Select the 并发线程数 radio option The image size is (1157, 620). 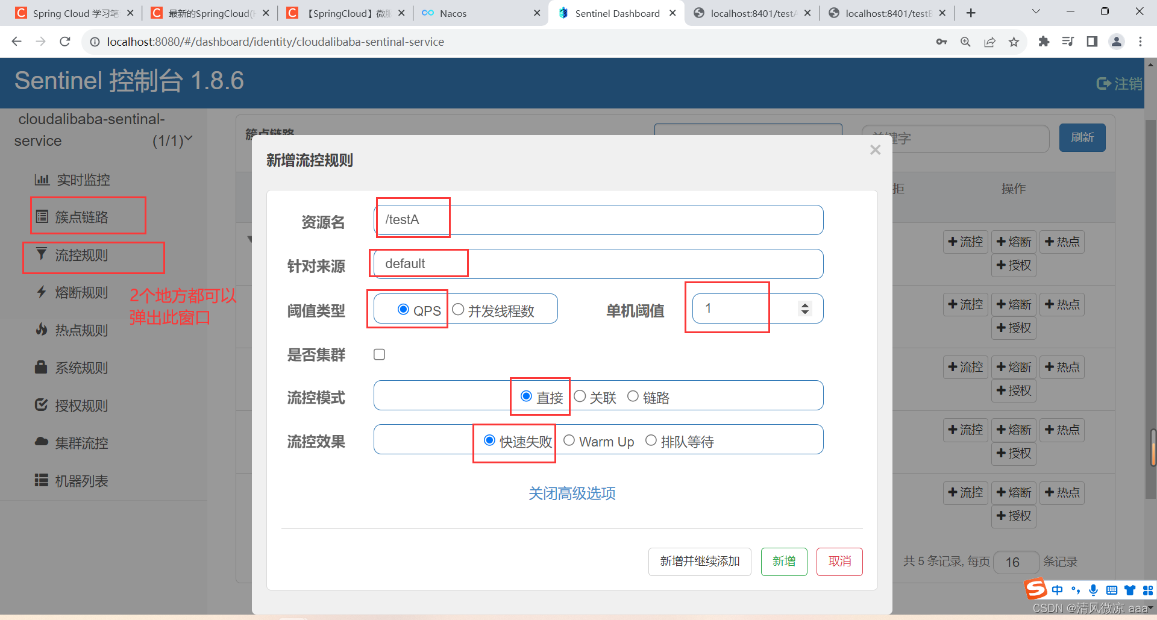(x=458, y=309)
